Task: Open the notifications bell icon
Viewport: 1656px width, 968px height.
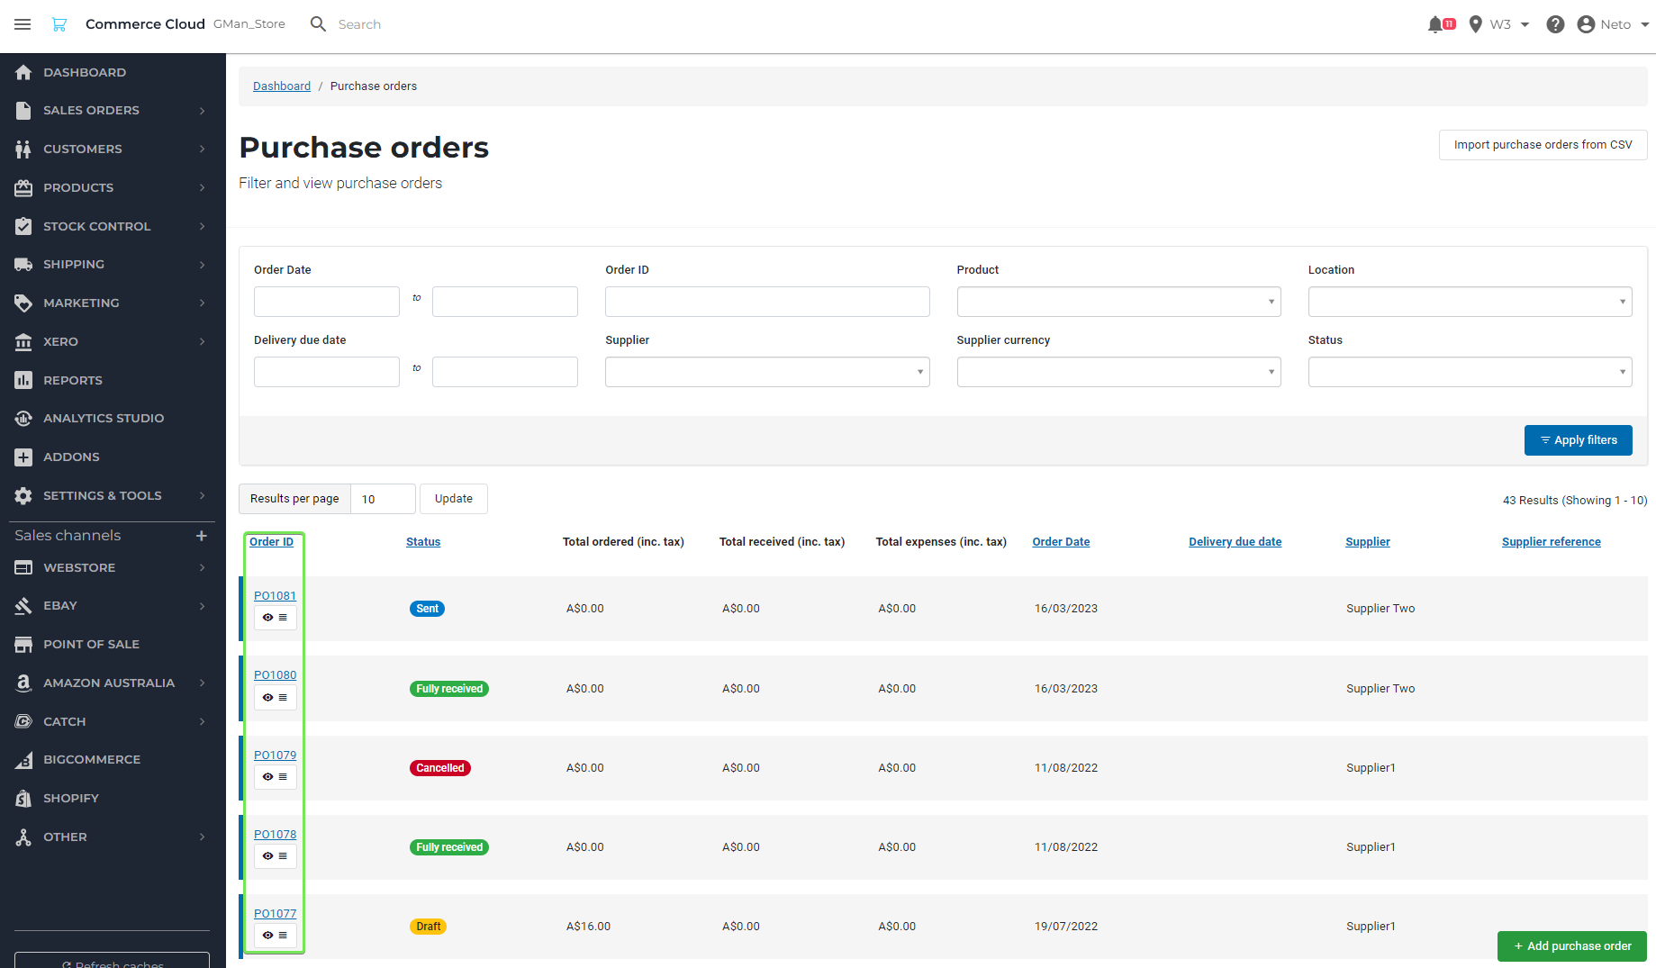Action: coord(1436,24)
